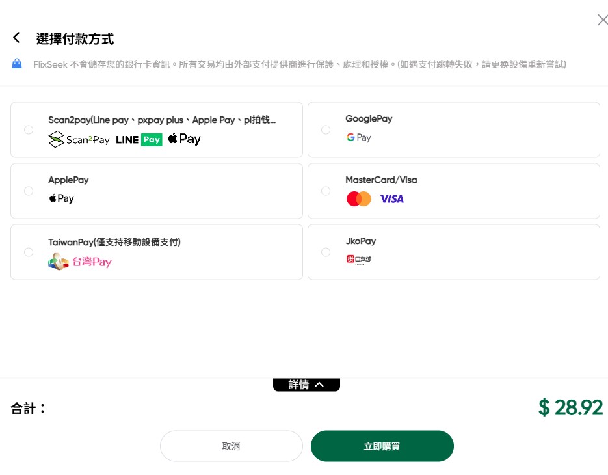Click the JkoPay label text
The height and width of the screenshot is (475, 608).
point(361,241)
